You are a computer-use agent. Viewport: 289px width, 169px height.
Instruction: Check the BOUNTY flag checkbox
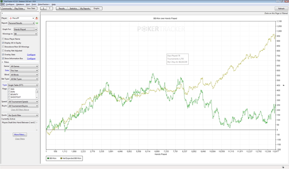click(x=9, y=94)
